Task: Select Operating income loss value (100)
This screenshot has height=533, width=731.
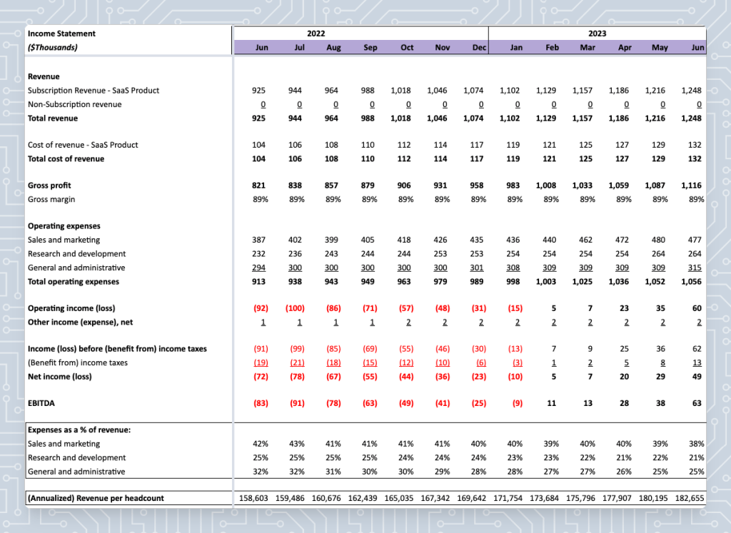Action: coord(295,308)
